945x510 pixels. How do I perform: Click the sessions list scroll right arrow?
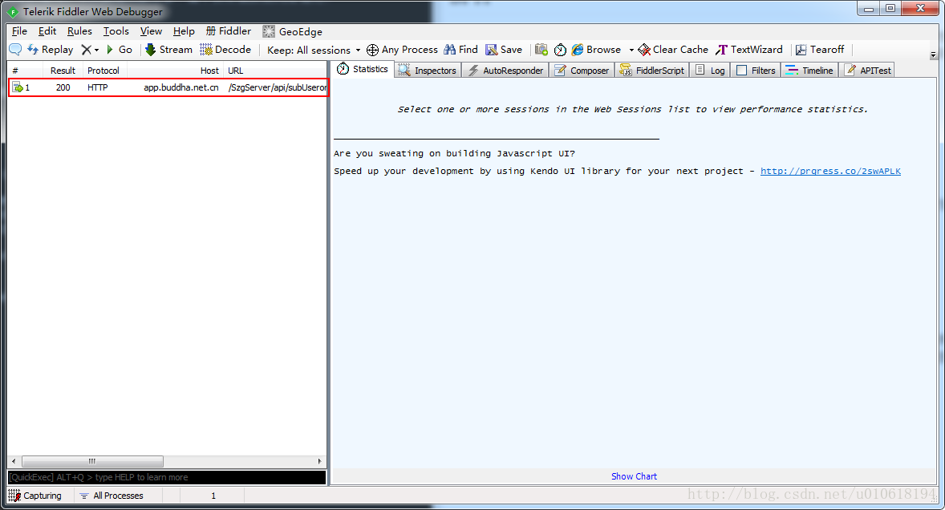click(319, 462)
